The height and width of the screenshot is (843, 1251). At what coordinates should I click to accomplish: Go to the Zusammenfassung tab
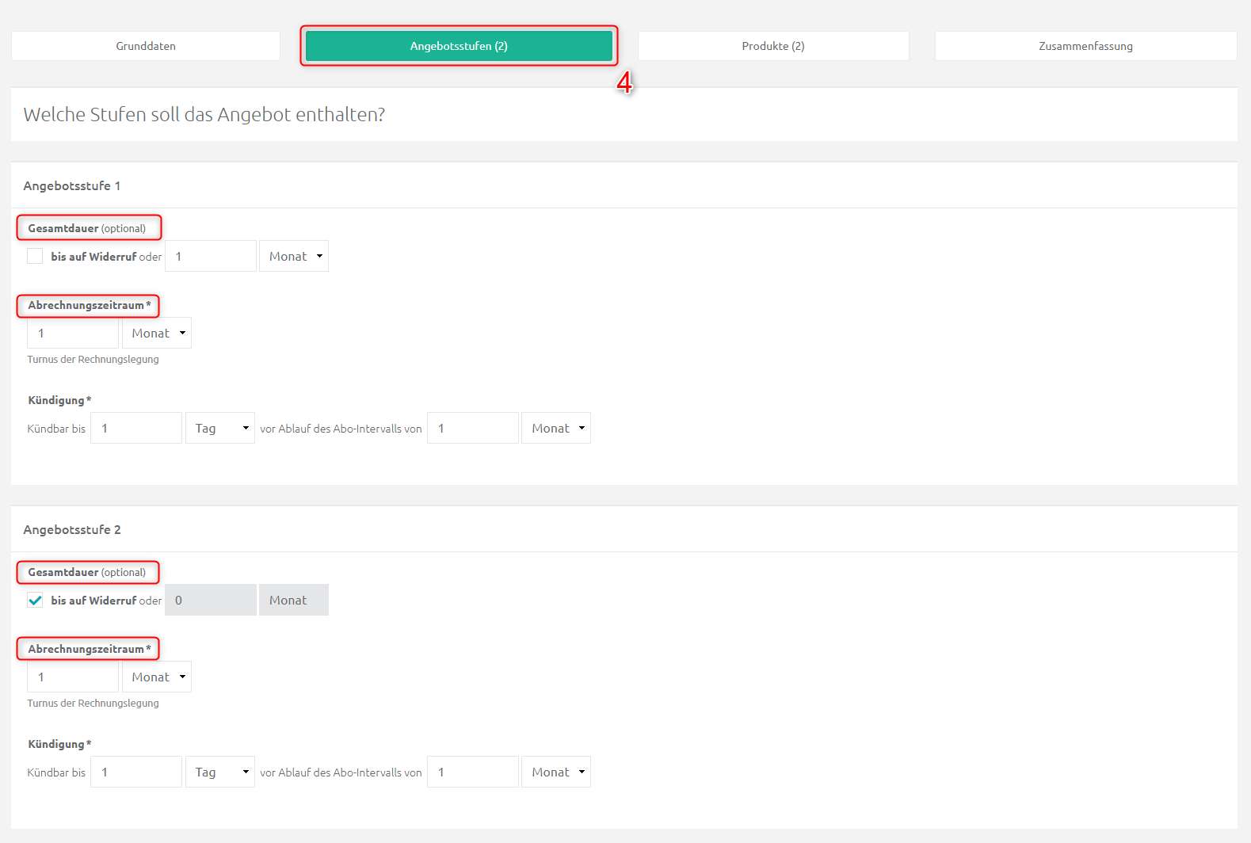point(1085,46)
